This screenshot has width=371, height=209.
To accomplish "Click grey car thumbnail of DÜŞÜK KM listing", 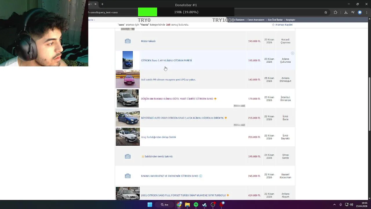I will tap(128, 98).
